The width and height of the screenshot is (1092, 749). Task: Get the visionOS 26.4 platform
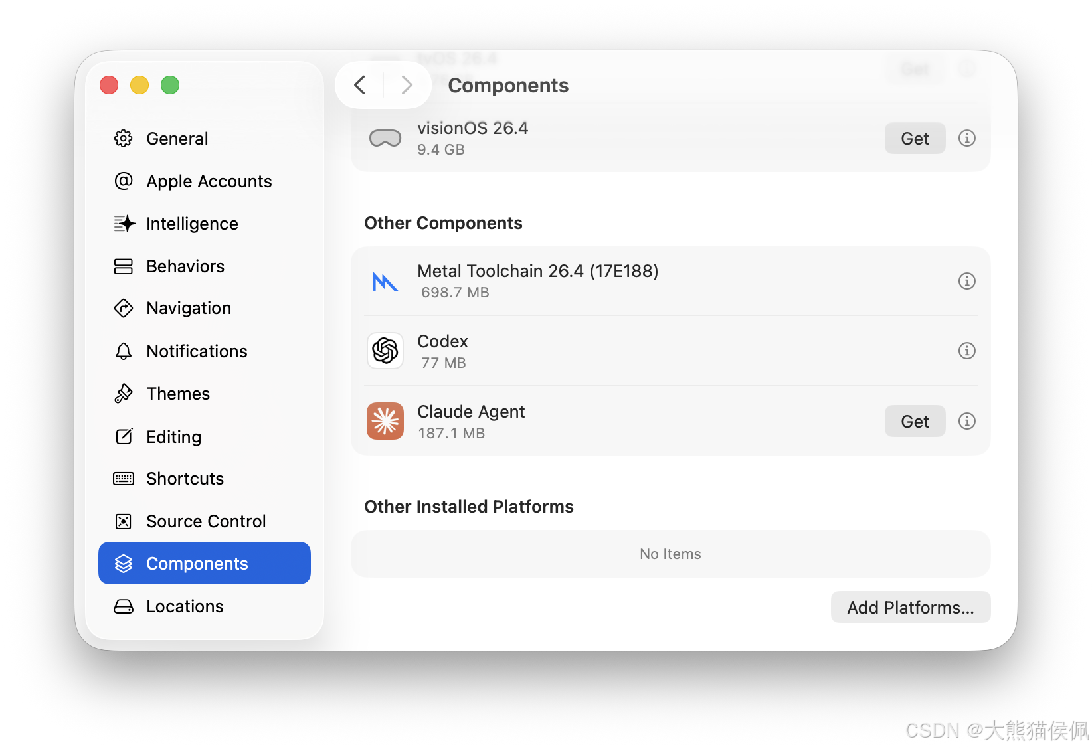pyautogui.click(x=915, y=138)
